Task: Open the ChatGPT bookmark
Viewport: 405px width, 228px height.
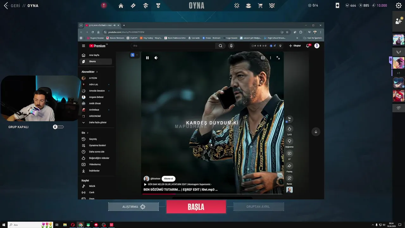Action: click(x=132, y=38)
